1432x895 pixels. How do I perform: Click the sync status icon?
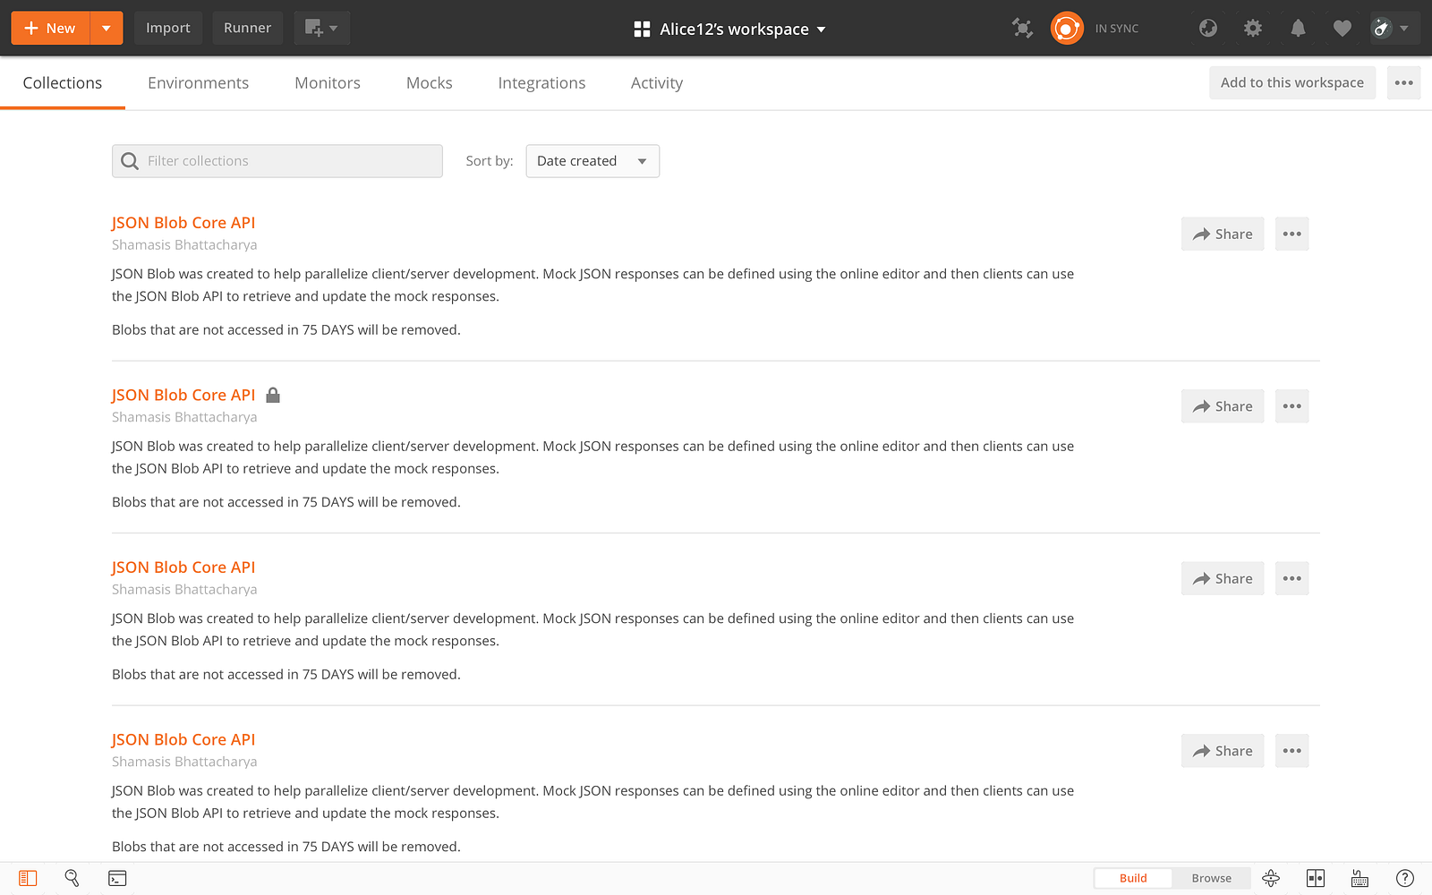1066,29
